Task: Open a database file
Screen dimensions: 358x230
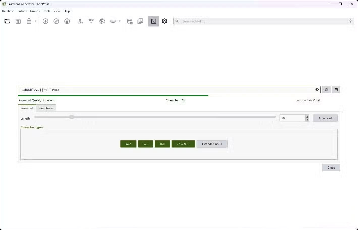Action: click(7, 21)
